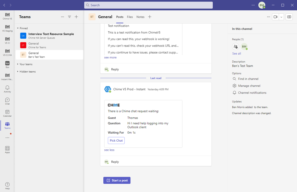Click the Last read marker label

pos(156,78)
